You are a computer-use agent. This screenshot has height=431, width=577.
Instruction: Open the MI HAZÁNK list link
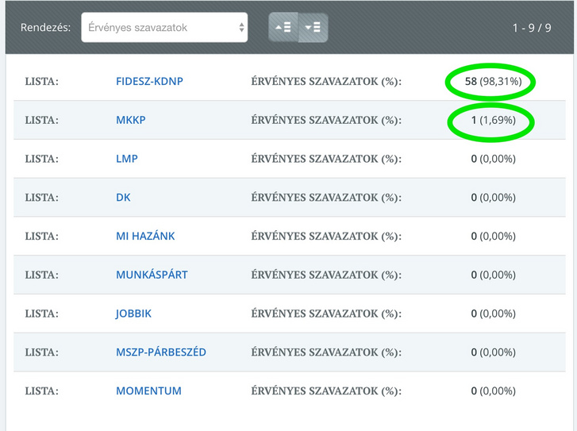click(x=145, y=236)
